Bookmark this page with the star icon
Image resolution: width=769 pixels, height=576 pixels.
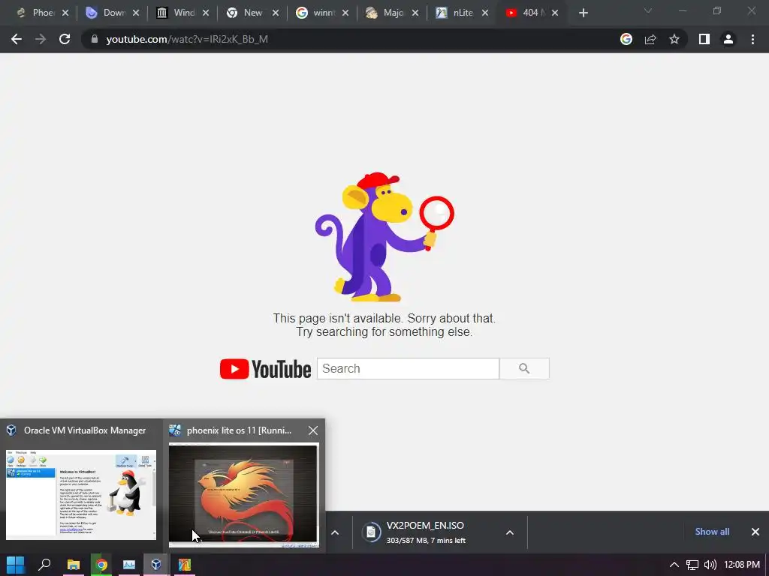tap(674, 39)
